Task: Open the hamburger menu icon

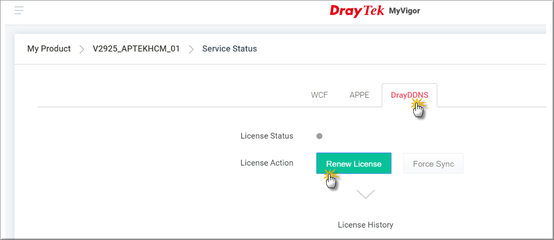Action: click(x=19, y=11)
